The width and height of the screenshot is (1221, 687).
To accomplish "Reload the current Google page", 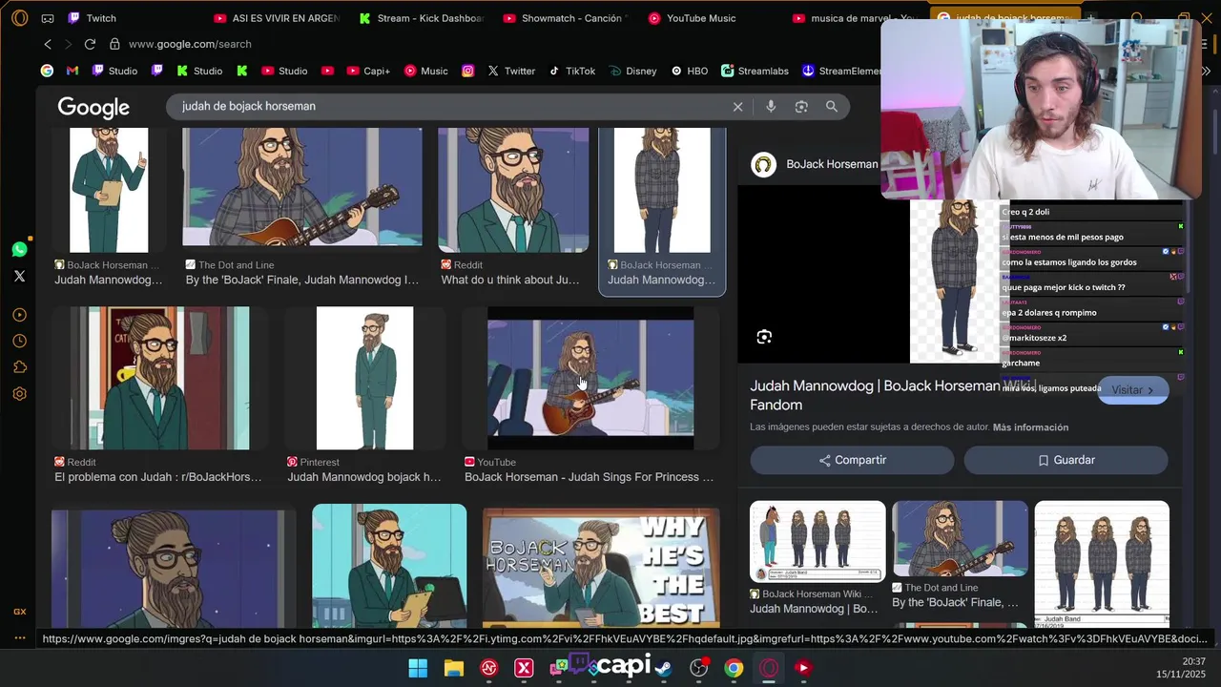I will click(x=90, y=44).
